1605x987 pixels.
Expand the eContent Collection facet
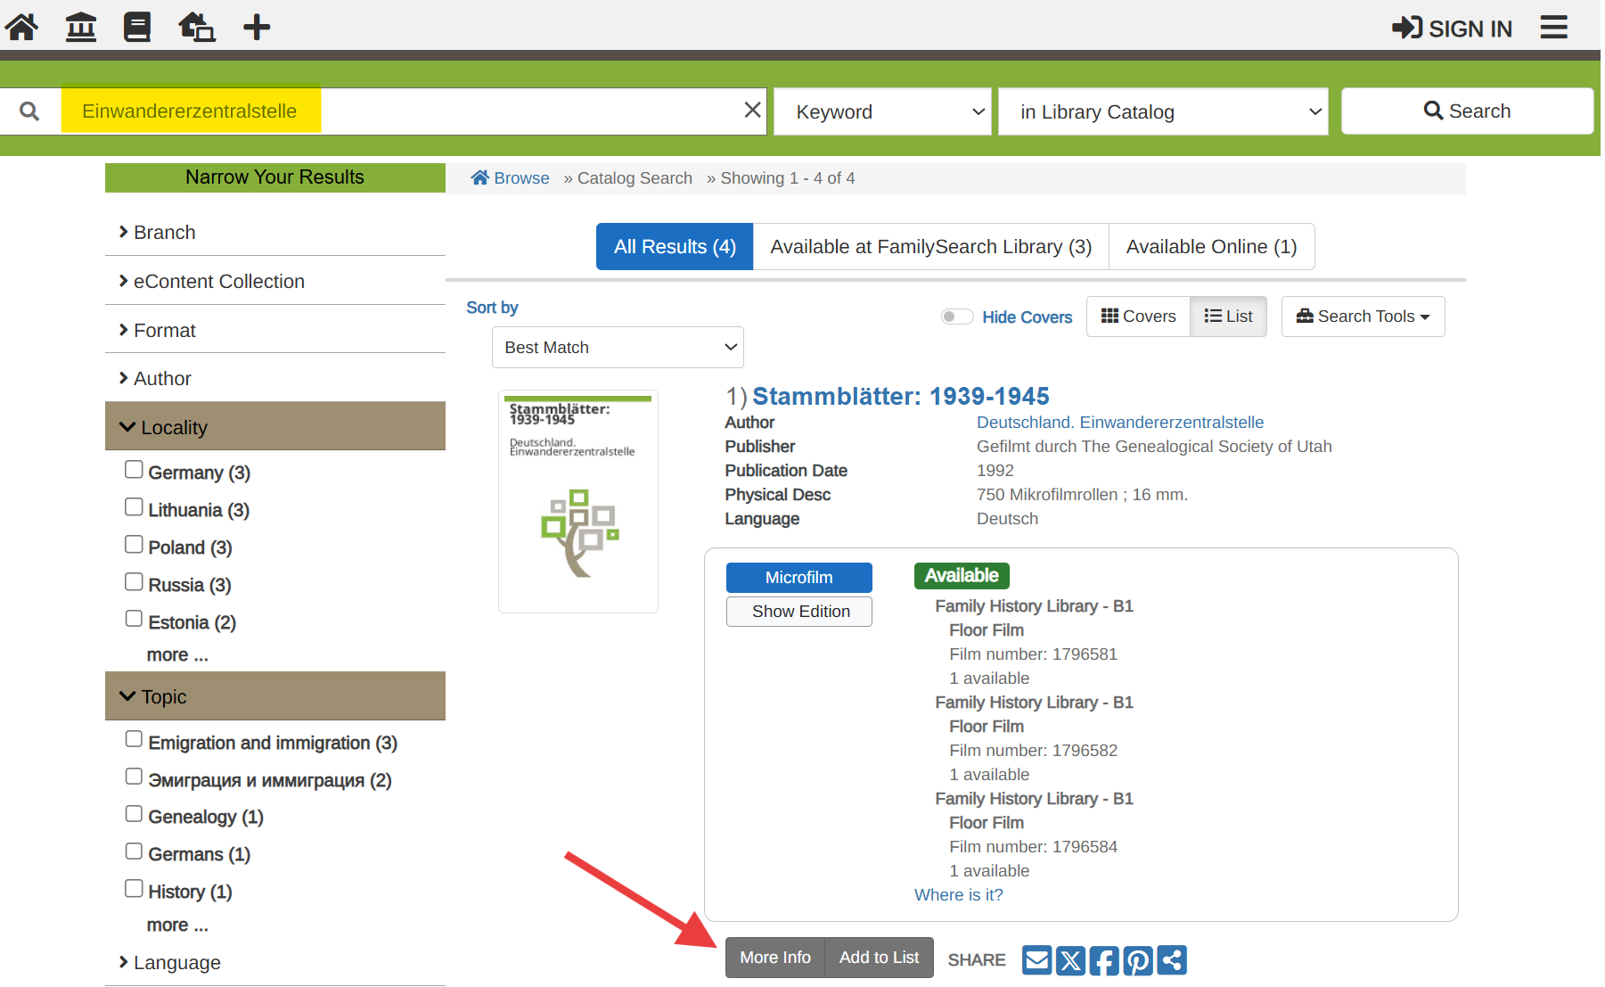(x=275, y=281)
